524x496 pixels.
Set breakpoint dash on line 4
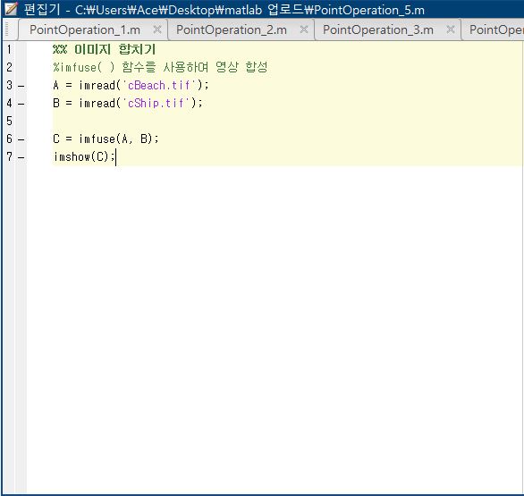coord(21,105)
